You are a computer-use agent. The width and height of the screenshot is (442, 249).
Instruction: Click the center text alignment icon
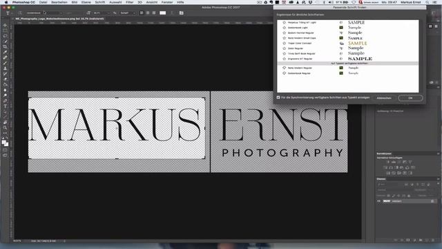point(148,13)
